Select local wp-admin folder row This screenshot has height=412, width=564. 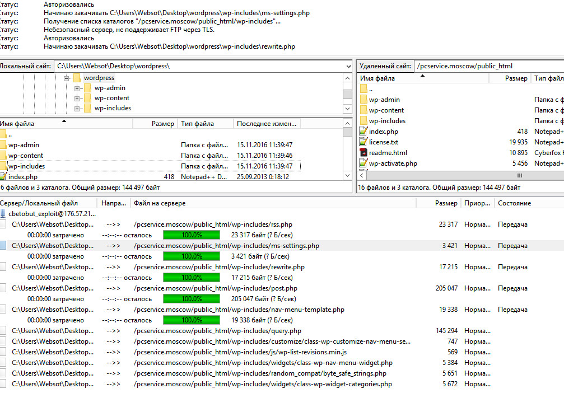pyautogui.click(x=150, y=145)
